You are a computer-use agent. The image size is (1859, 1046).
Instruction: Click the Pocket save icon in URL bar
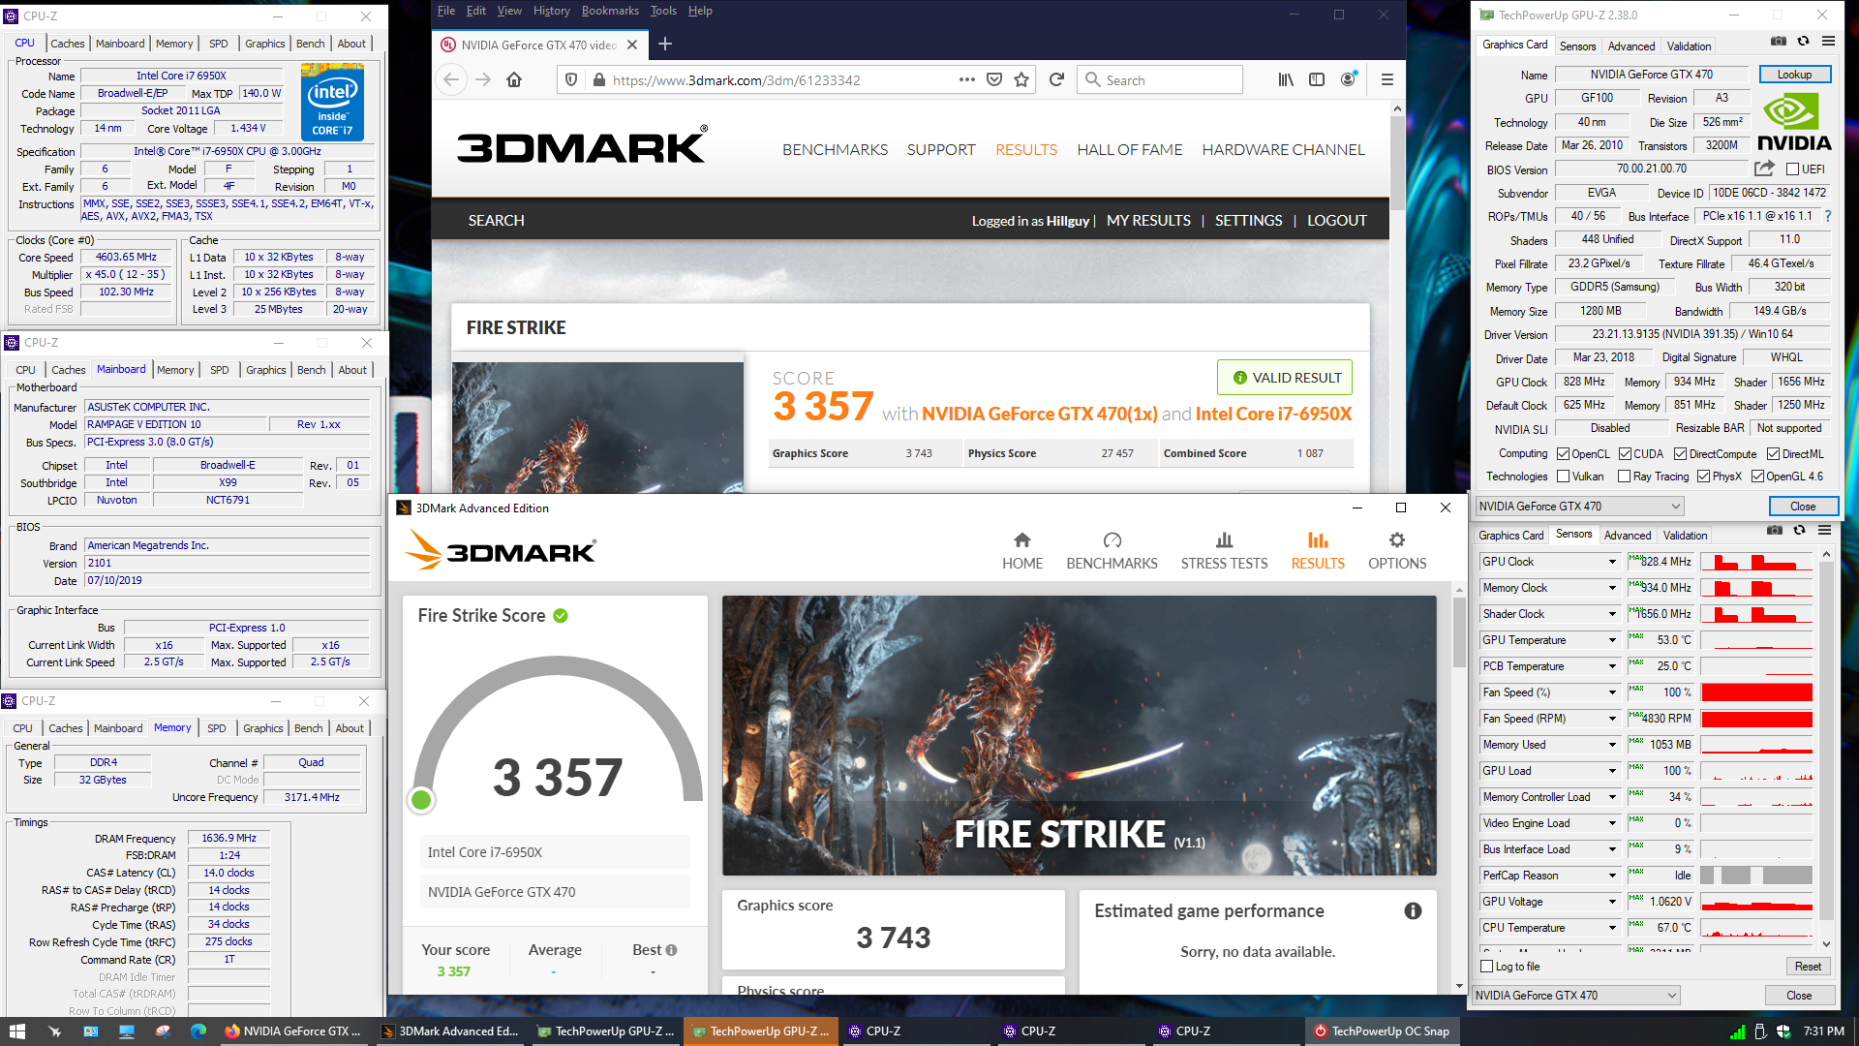pos(994,79)
